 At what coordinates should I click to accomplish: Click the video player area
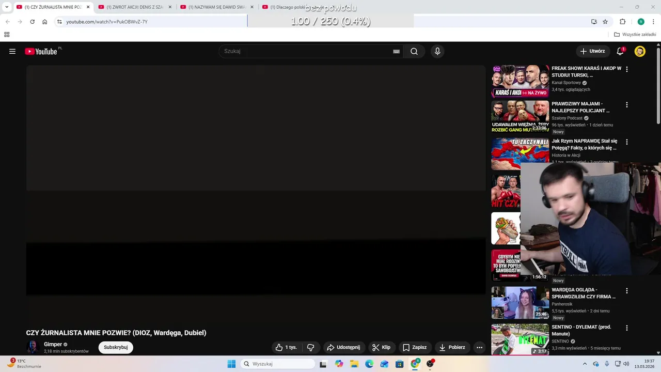tap(256, 194)
